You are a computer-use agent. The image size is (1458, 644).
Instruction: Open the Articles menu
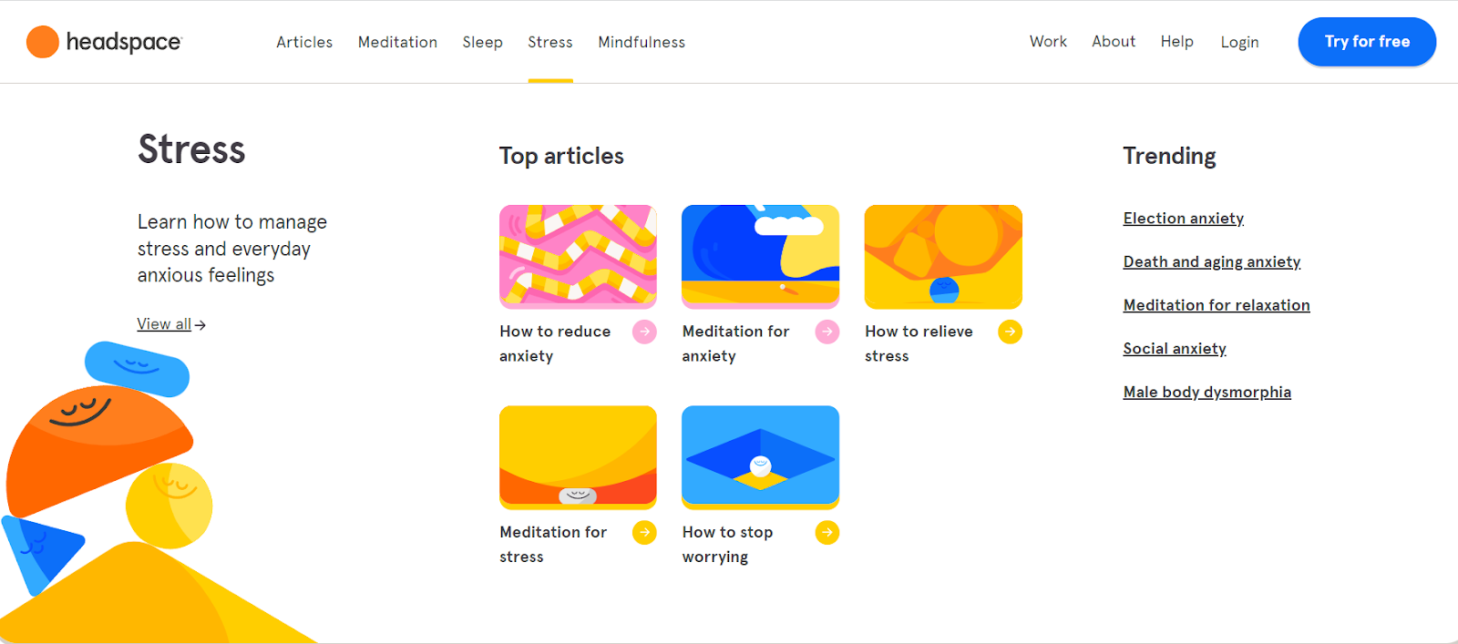click(304, 42)
